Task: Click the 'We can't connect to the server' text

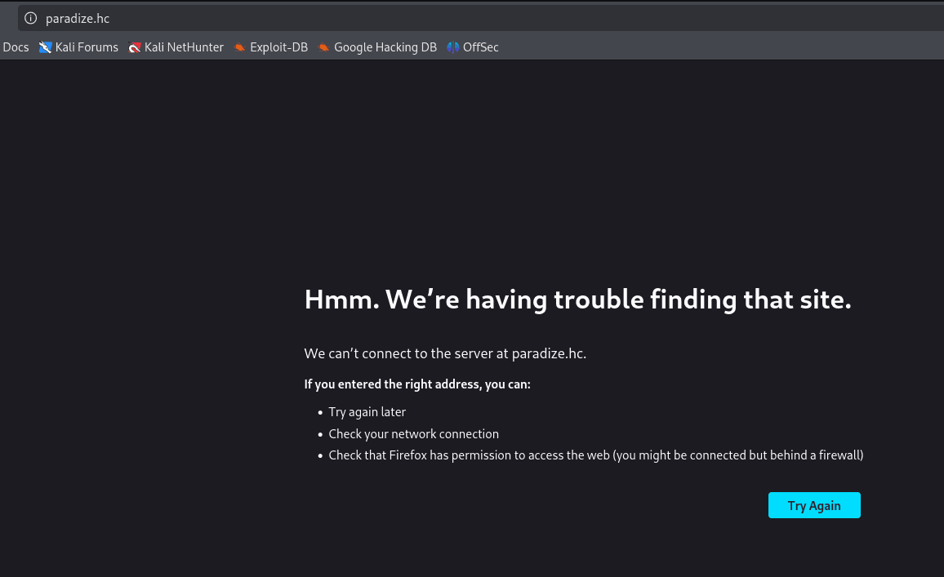Action: point(445,353)
